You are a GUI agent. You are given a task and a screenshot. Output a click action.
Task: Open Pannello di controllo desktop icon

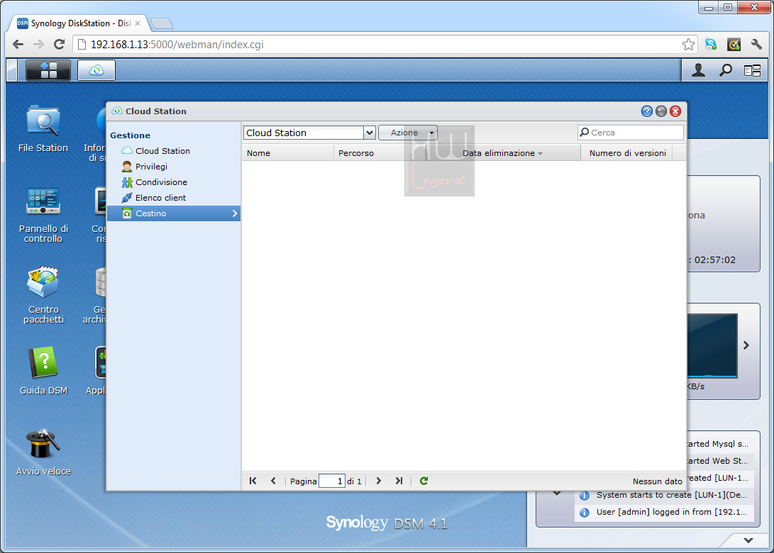43,215
